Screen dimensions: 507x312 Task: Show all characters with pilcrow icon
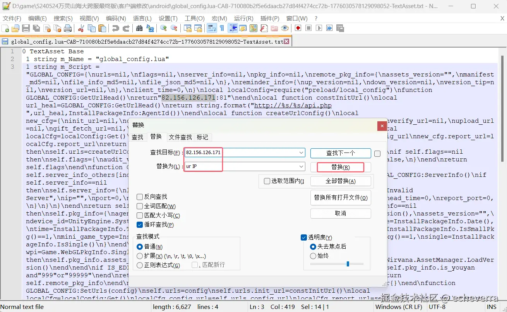[222, 28]
